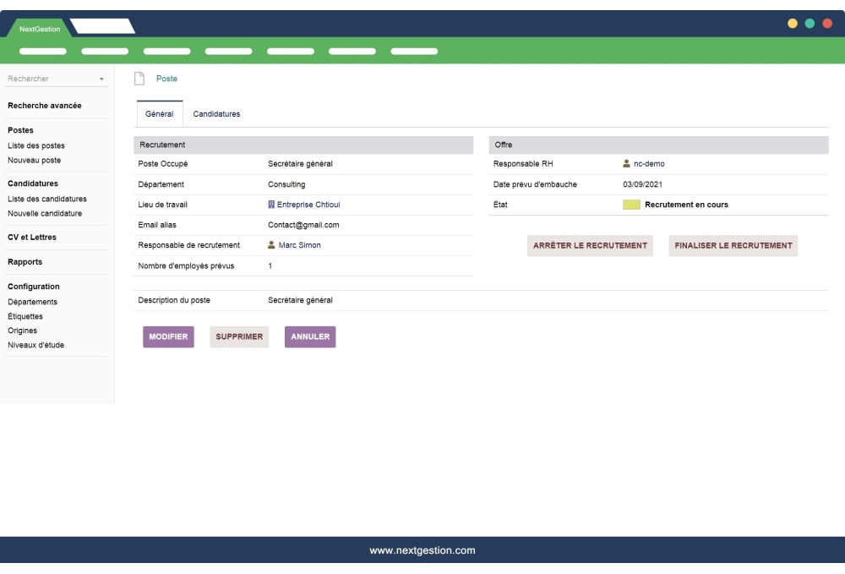Click the user icon beside nc-demo
Screen dimensions: 845x574
coord(625,163)
